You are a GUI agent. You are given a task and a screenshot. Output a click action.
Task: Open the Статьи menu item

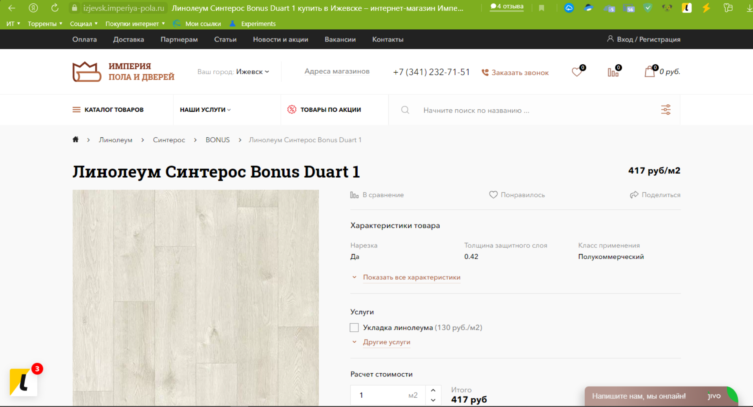[x=225, y=39]
